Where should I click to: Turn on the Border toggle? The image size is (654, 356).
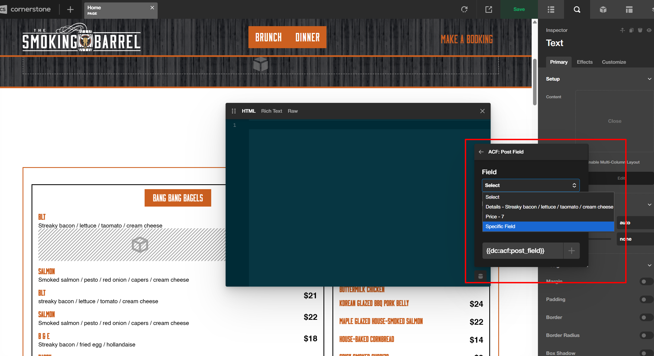[x=646, y=317]
